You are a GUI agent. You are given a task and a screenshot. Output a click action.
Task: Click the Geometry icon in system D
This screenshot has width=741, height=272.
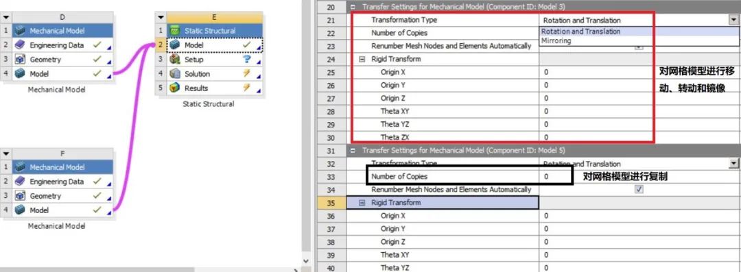19,60
